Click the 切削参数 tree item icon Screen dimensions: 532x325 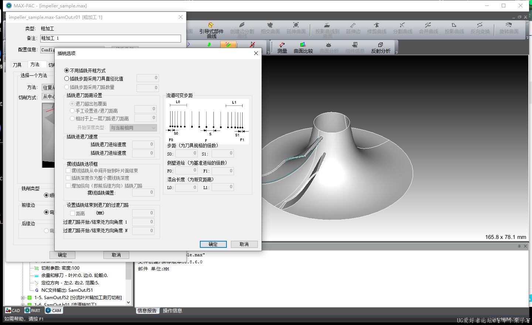tap(37, 268)
